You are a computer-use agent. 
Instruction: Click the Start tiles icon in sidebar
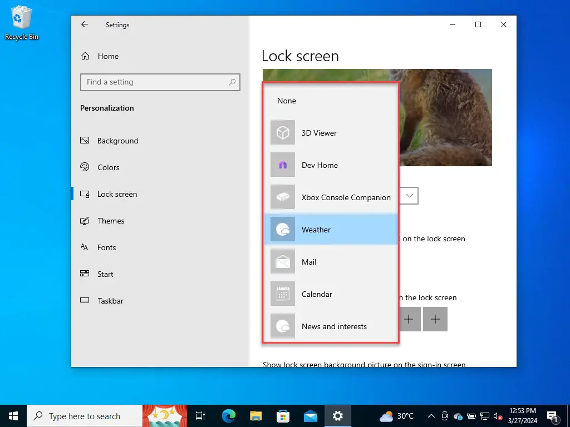[x=85, y=274]
